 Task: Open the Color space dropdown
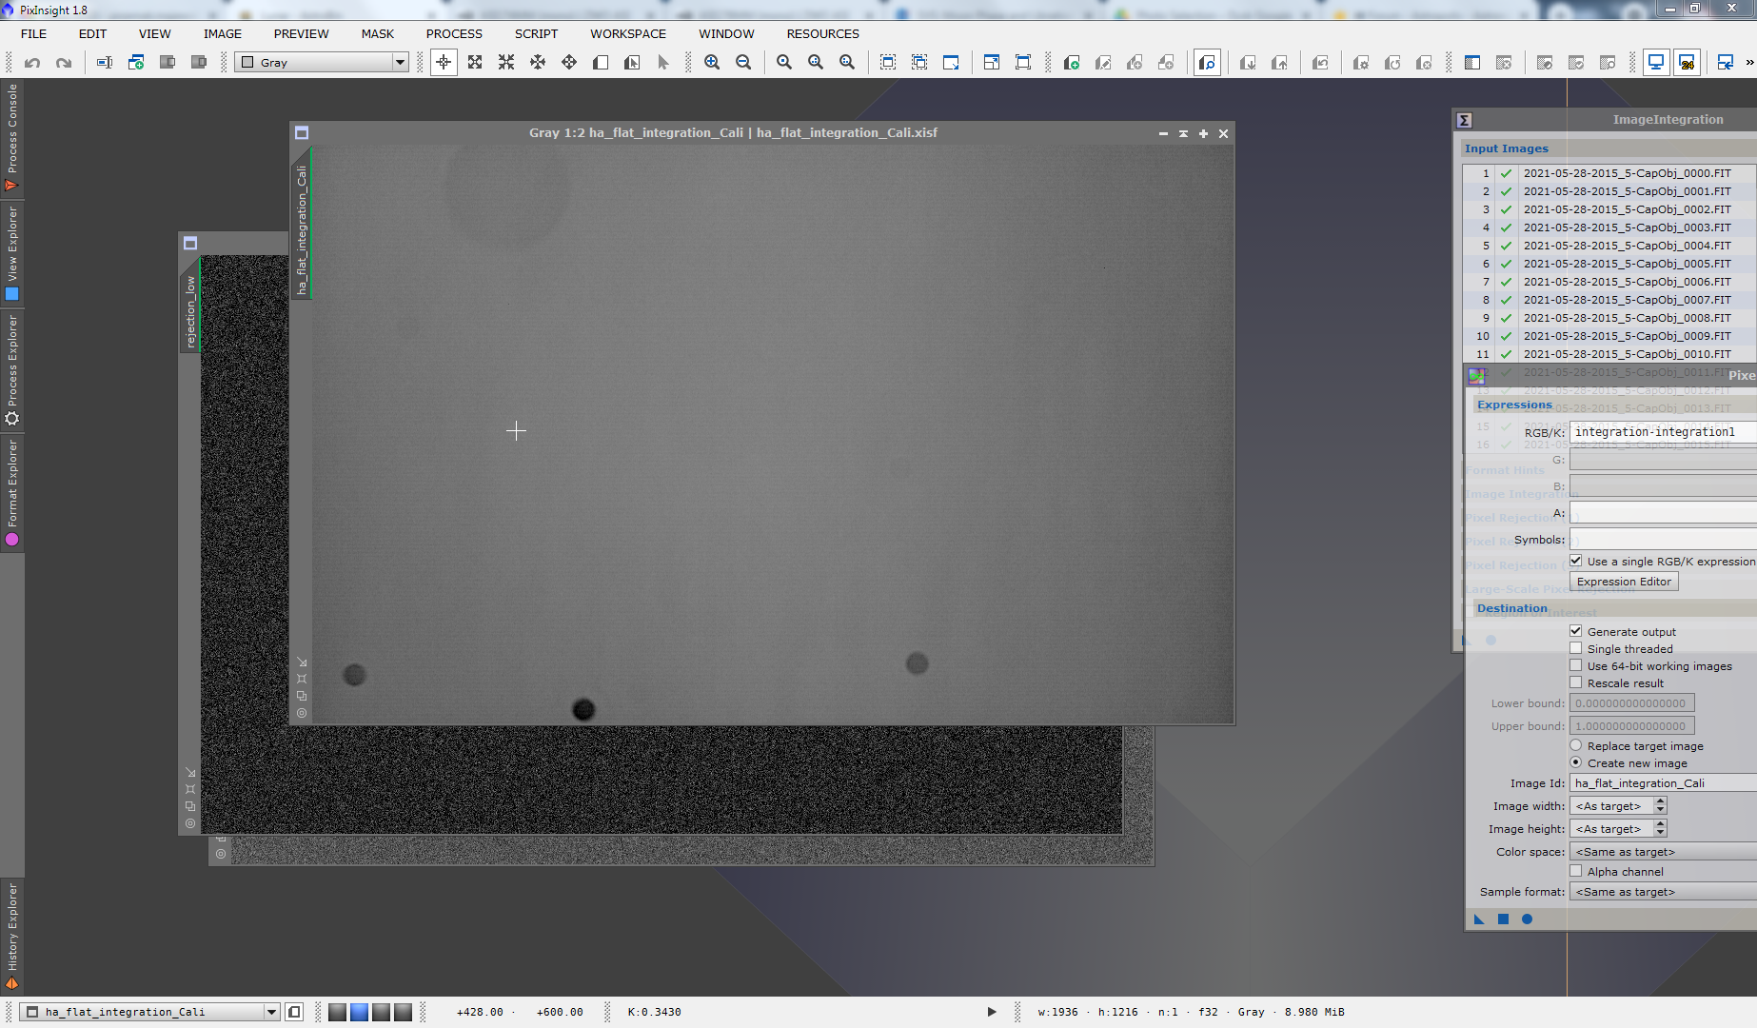click(x=1661, y=852)
